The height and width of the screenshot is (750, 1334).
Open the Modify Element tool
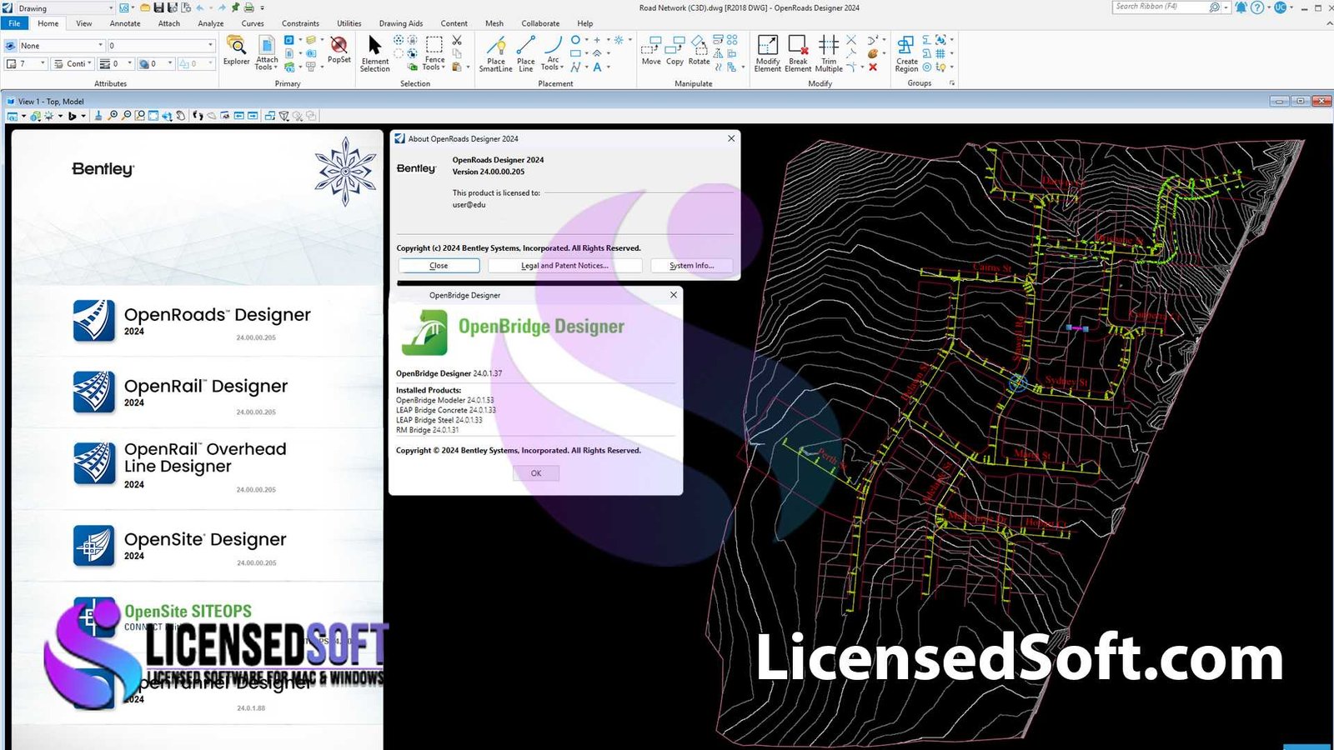(x=768, y=52)
